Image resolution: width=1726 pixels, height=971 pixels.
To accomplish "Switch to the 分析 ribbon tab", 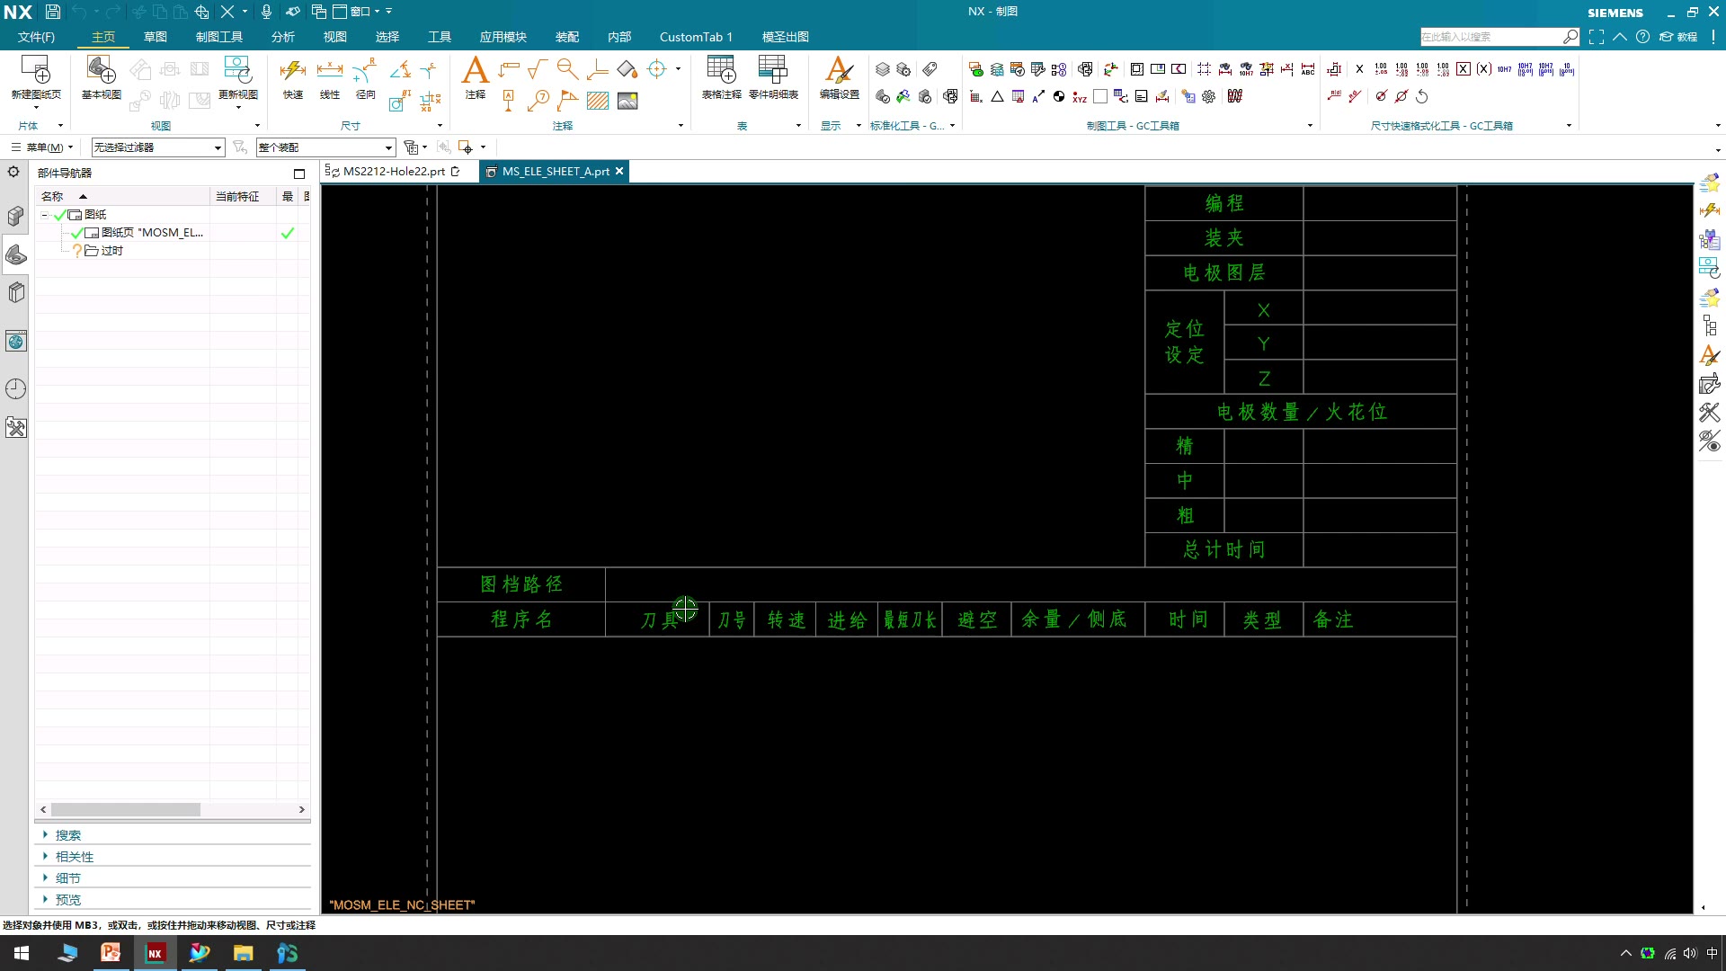I will coord(283,37).
